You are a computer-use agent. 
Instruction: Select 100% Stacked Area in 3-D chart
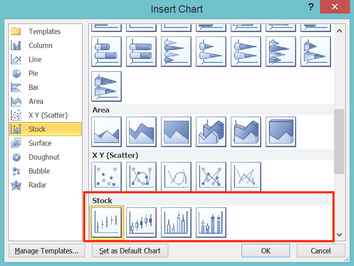pyautogui.click(x=281, y=132)
